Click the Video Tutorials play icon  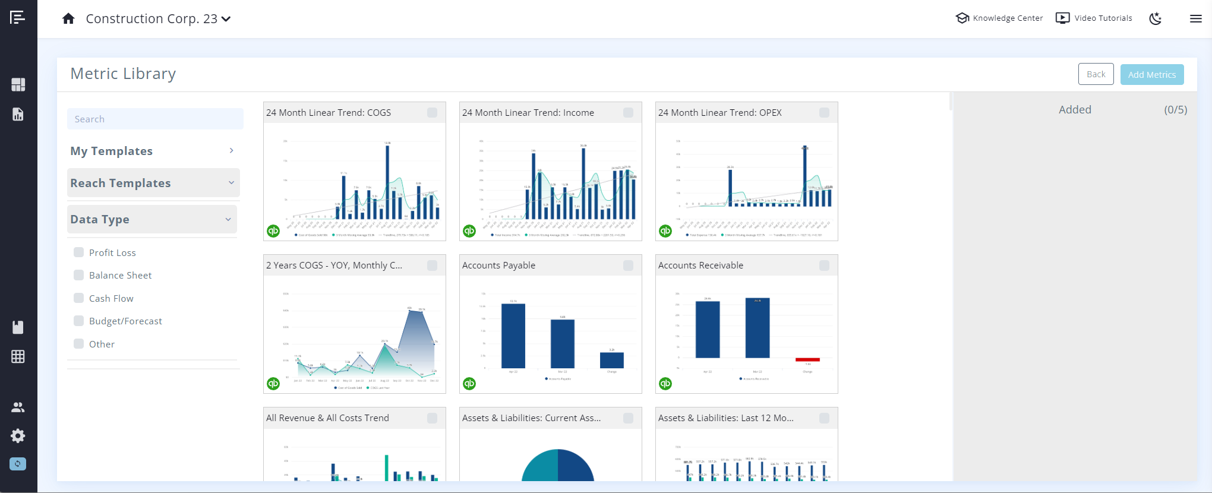1062,18
